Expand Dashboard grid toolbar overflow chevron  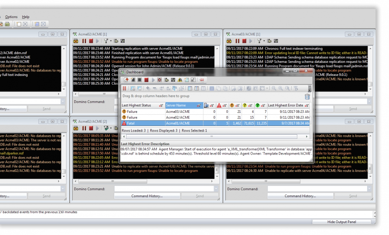[x=309, y=89]
